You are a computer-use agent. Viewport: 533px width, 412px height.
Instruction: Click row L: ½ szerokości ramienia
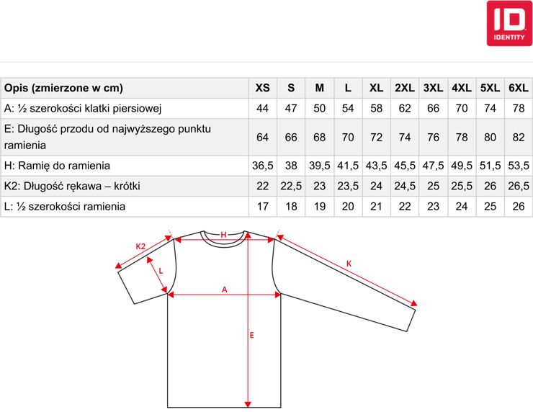tap(266, 206)
